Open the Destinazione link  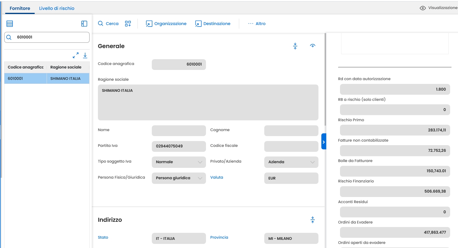213,24
